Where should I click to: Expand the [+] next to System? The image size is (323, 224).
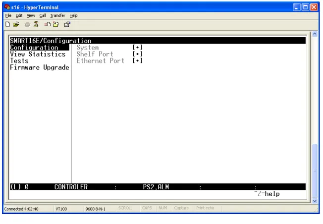tap(137, 48)
